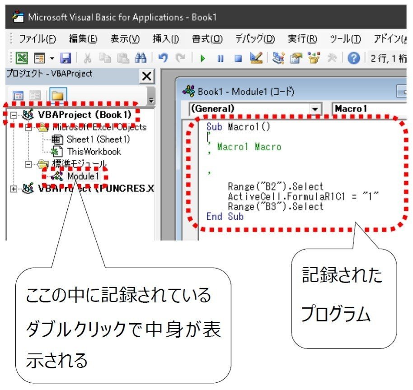Viewport: 413px width, 390px height.
Task: Select VBAProject (Book1) in project tree
Action: (84, 115)
